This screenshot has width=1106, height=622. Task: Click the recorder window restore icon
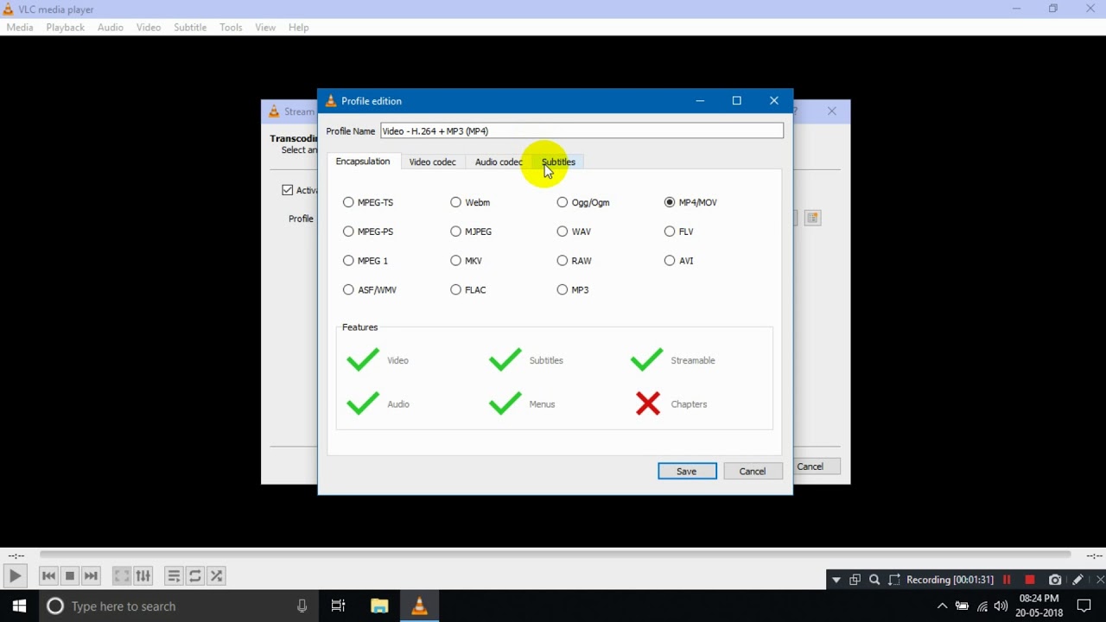[855, 580]
